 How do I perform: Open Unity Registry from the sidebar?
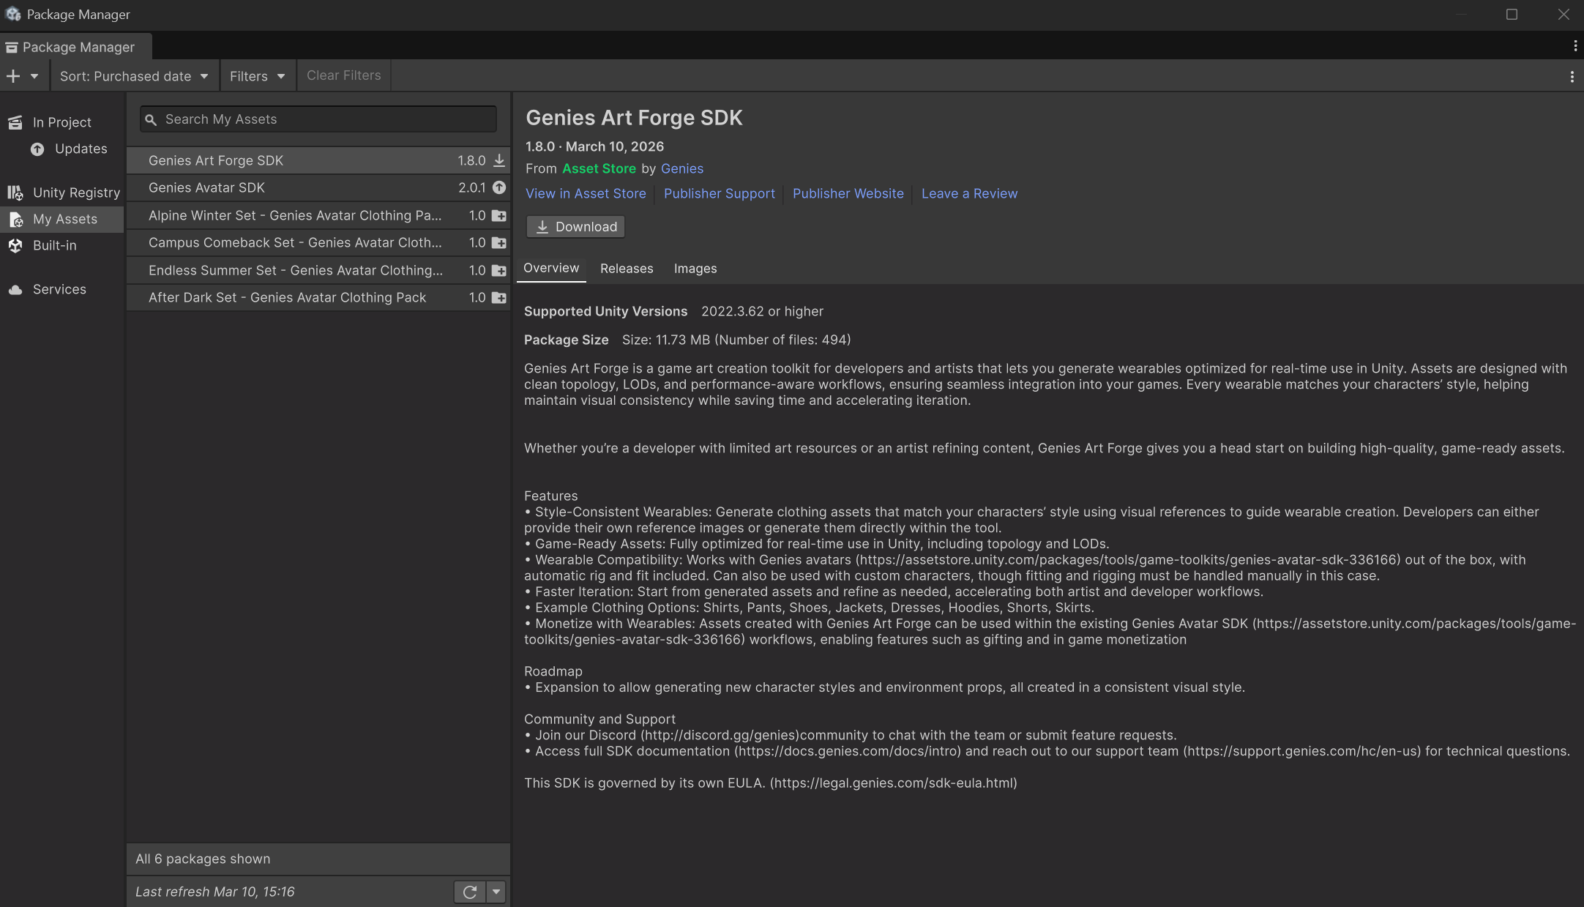[x=15, y=192]
